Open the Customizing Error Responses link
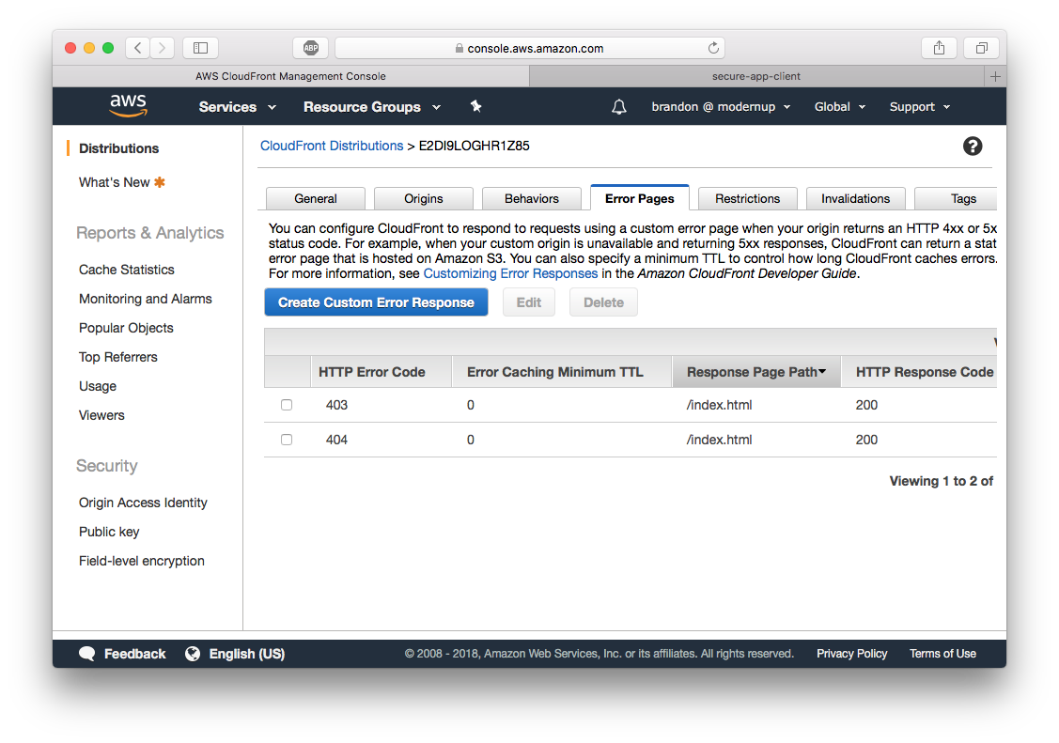This screenshot has height=743, width=1059. click(x=510, y=273)
